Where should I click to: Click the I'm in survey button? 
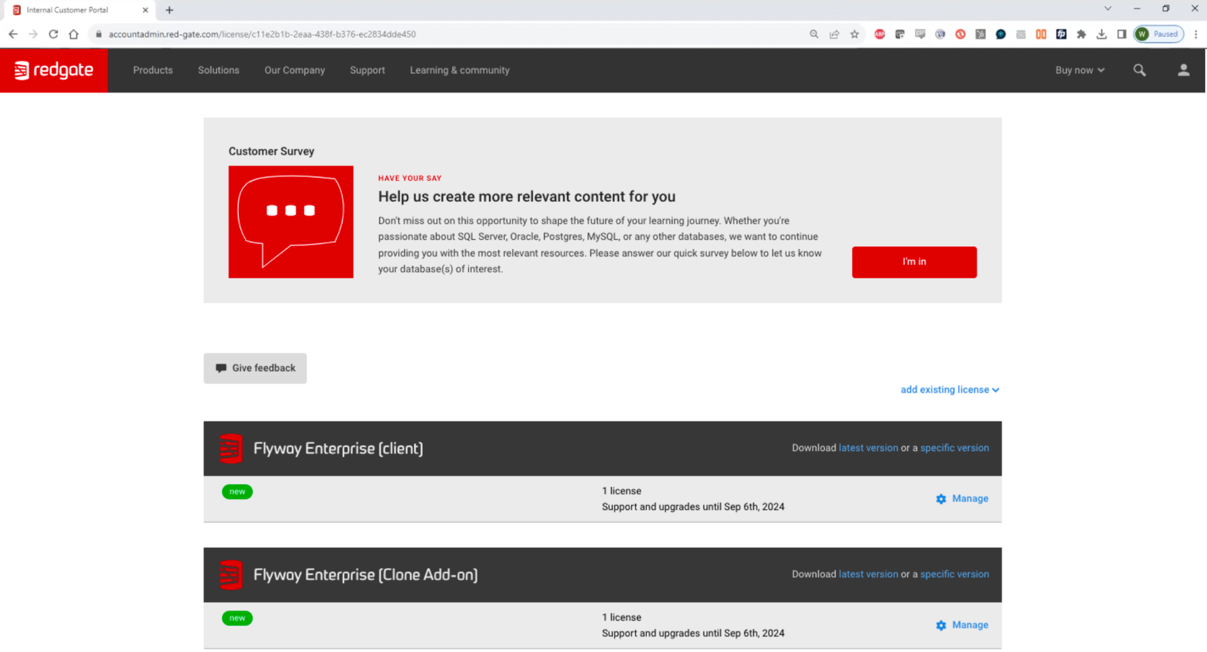913,262
